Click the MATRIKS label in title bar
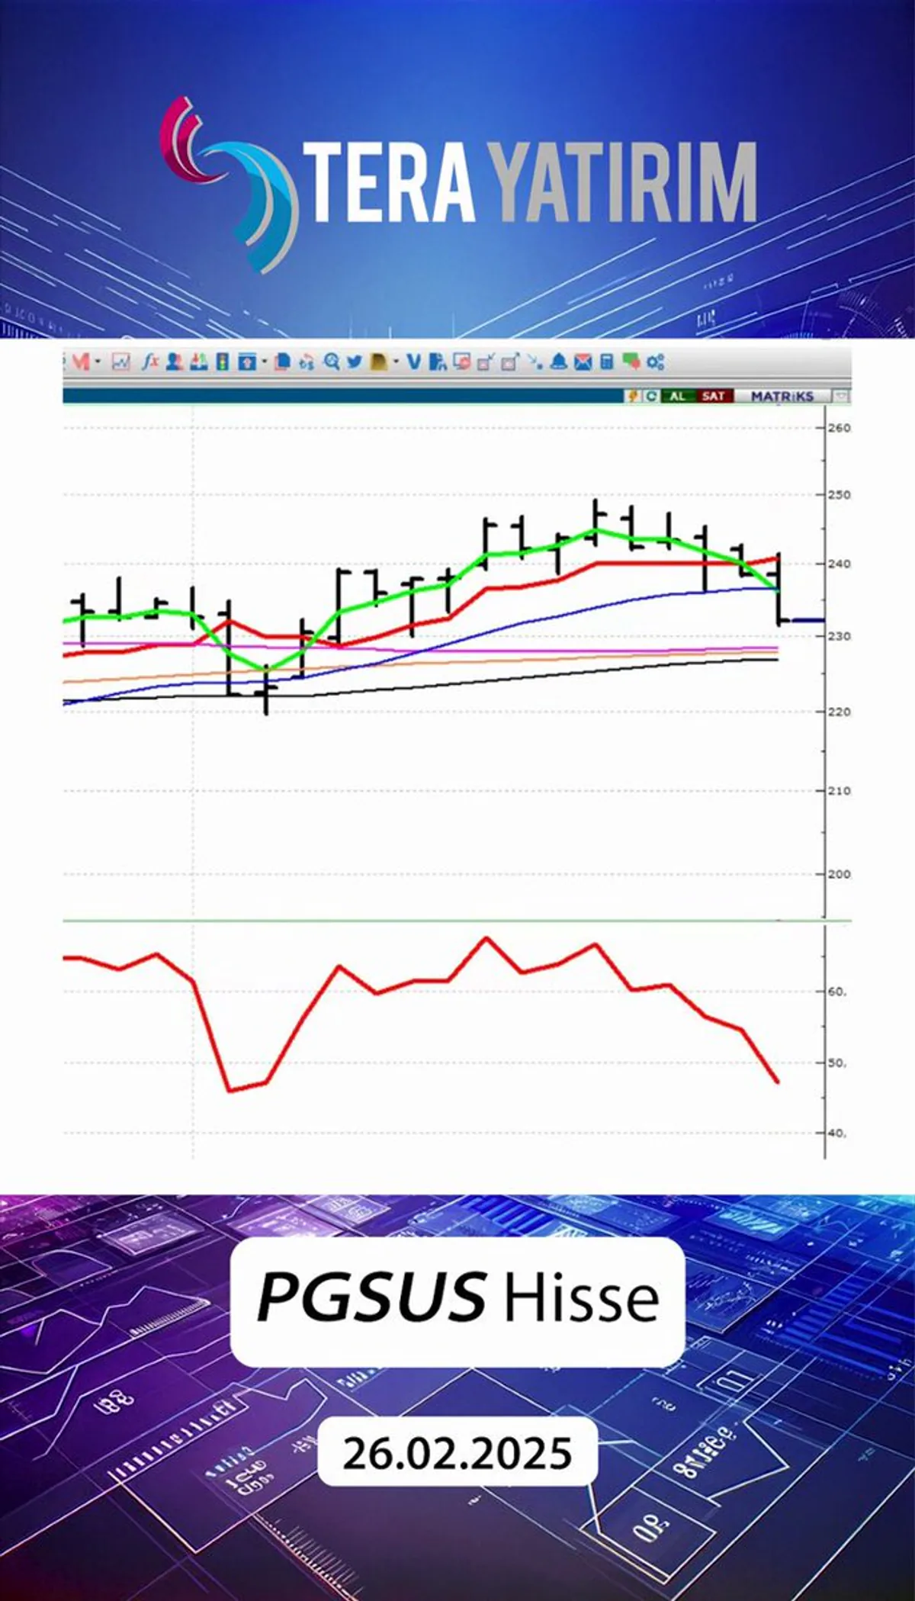 point(782,396)
